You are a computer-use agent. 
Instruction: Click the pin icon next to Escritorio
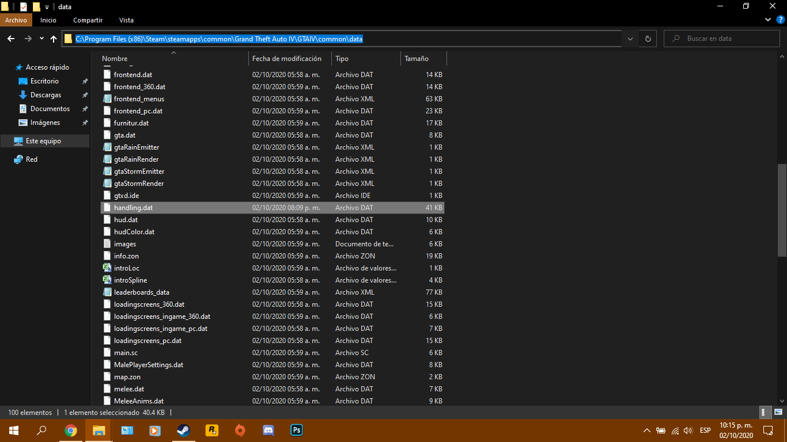click(85, 81)
